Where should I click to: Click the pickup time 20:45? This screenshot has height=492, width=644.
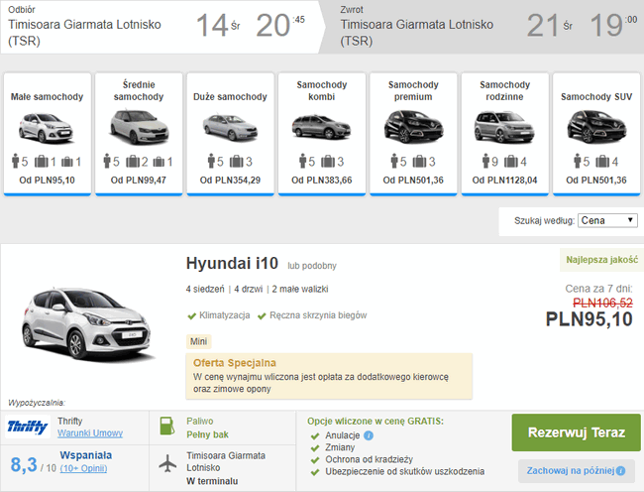(x=280, y=26)
